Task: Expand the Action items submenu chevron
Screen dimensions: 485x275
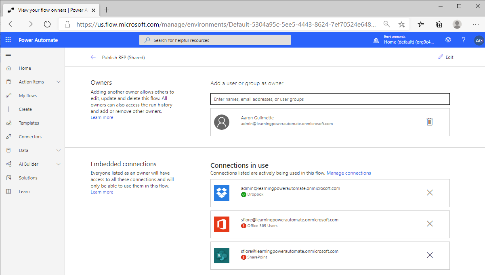Action: (x=59, y=82)
